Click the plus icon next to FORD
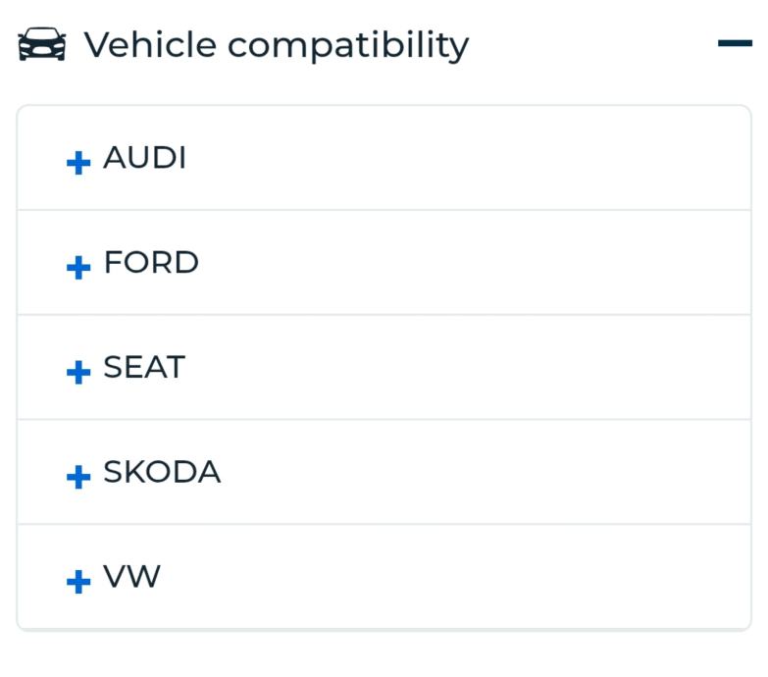This screenshot has width=768, height=677. click(x=78, y=267)
